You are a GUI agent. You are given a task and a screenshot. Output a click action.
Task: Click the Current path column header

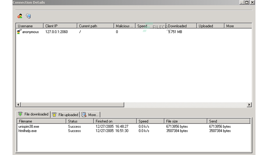point(96,26)
